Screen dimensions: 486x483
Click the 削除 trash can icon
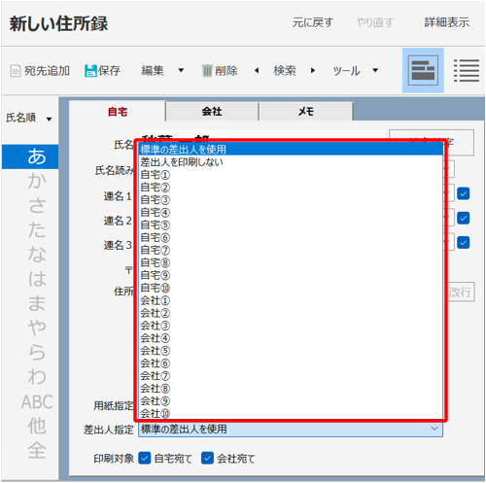[207, 71]
